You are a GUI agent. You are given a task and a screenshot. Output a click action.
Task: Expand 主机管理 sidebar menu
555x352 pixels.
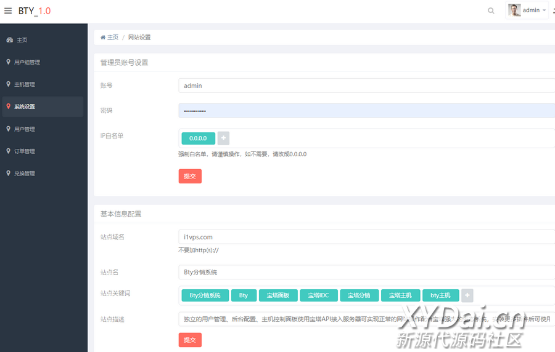click(25, 84)
